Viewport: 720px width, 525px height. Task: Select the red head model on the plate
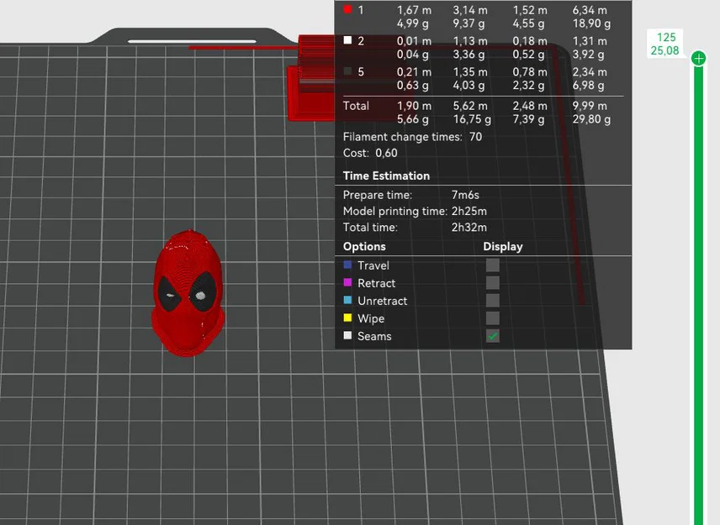tap(189, 294)
